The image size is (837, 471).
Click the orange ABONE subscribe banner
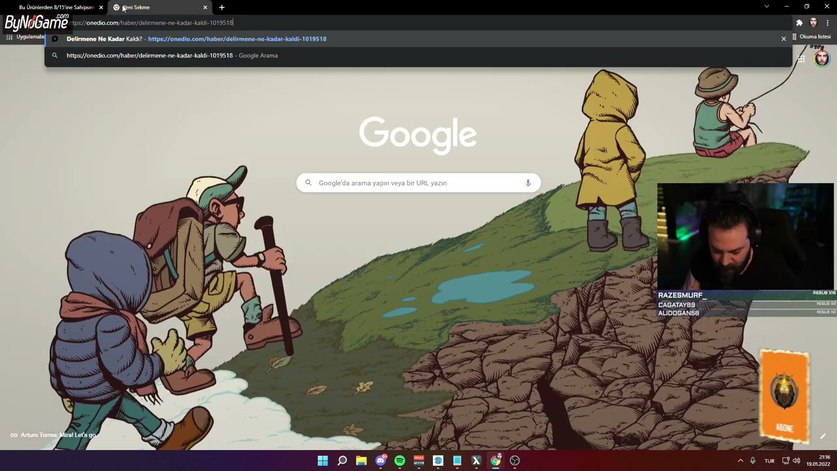(x=785, y=396)
